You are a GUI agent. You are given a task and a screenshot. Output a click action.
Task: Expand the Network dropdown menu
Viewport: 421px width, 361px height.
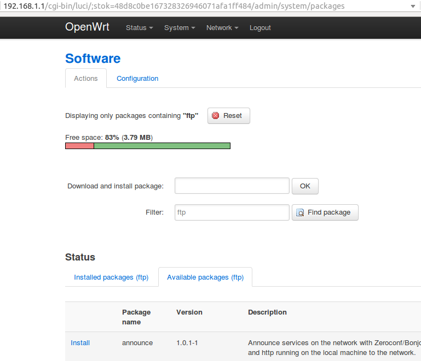[x=222, y=28]
